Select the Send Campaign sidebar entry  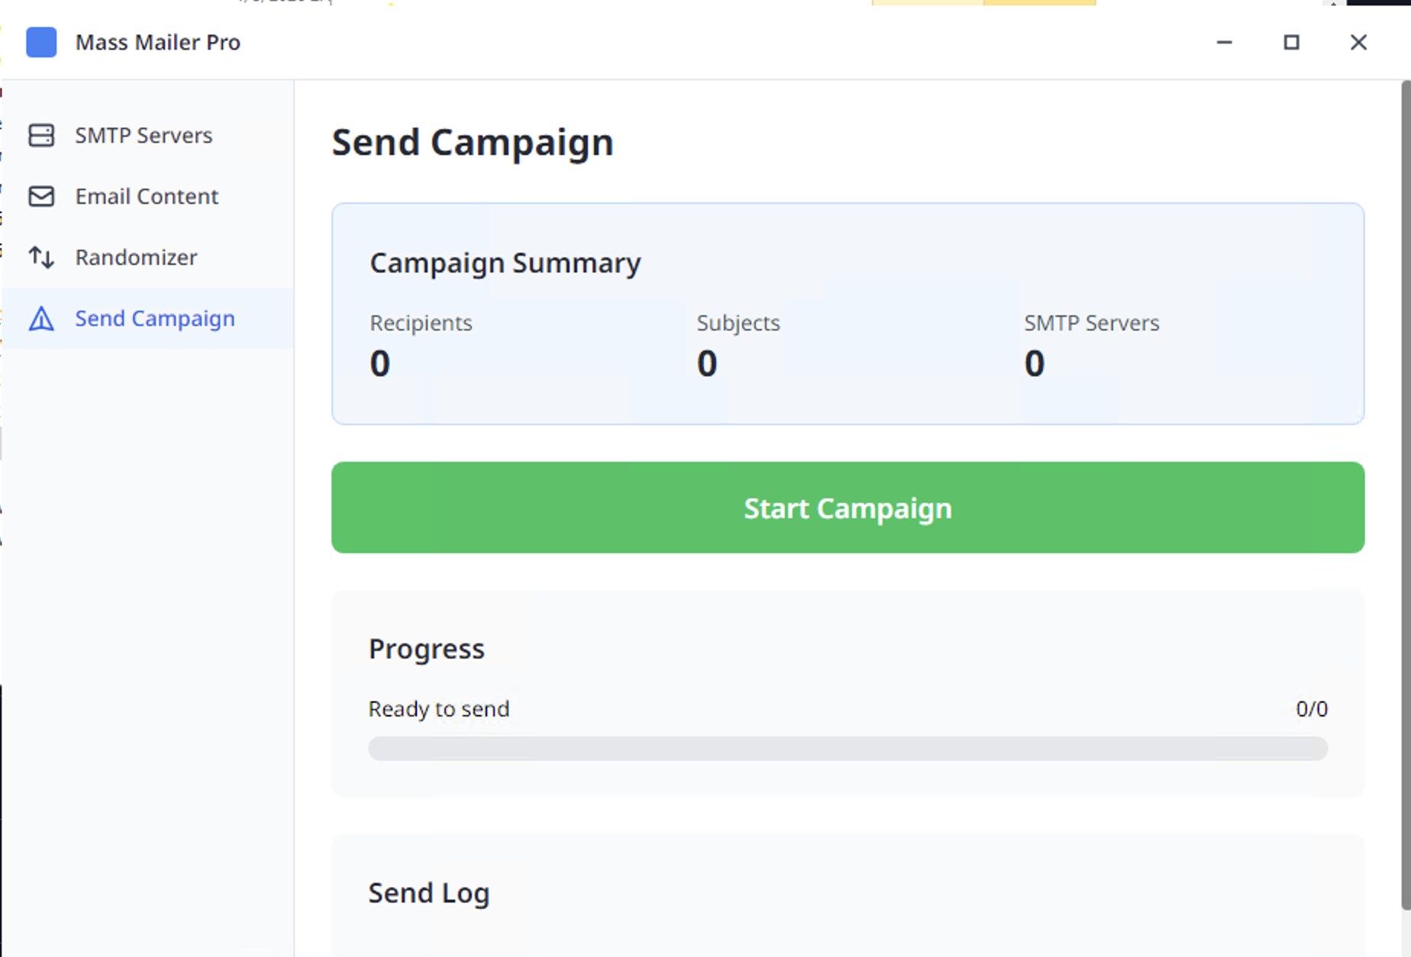click(155, 318)
